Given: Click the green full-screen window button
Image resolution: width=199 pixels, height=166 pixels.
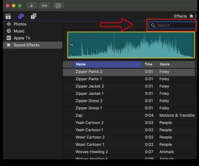Looking at the screenshot, I should [20, 5].
